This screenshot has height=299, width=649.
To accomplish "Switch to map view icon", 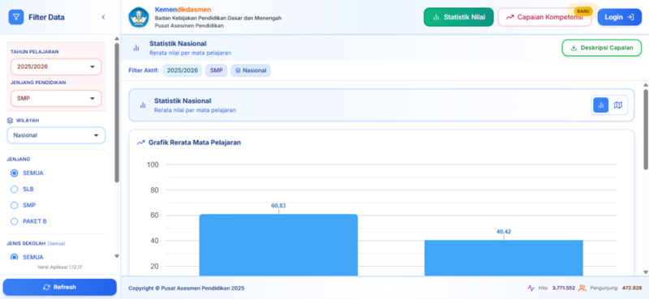I will (x=618, y=105).
